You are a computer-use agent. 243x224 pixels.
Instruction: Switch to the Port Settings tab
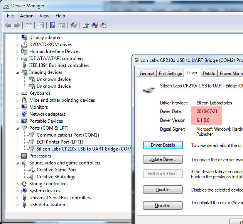(170, 74)
